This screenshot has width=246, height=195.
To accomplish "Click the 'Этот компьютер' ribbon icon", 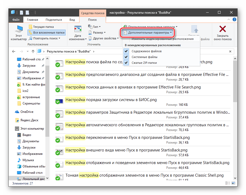I will coord(19,29).
